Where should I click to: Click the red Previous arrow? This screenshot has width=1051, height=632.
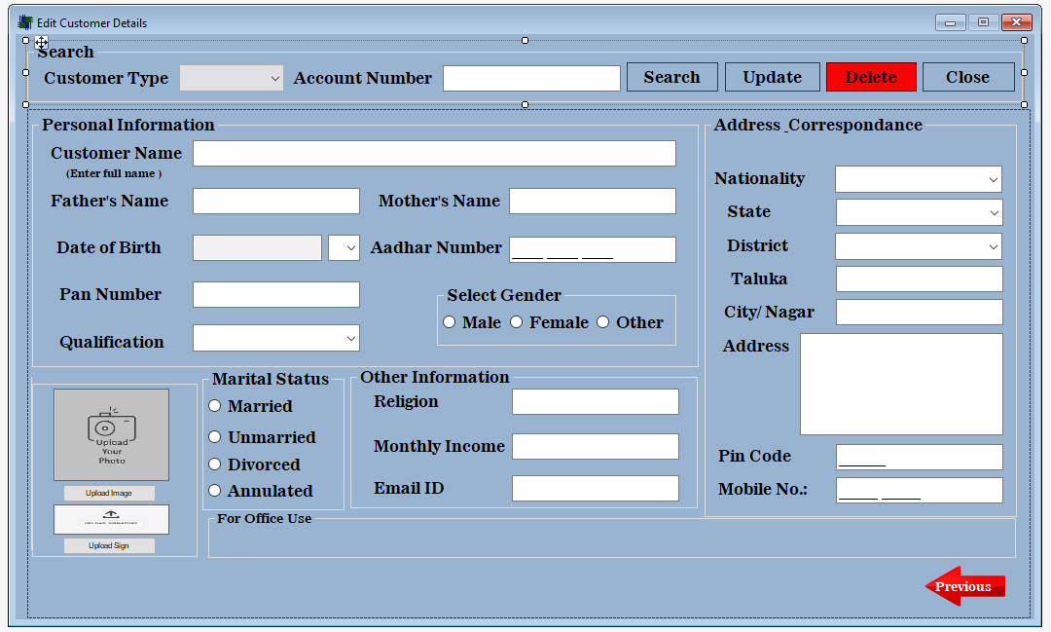pos(965,586)
